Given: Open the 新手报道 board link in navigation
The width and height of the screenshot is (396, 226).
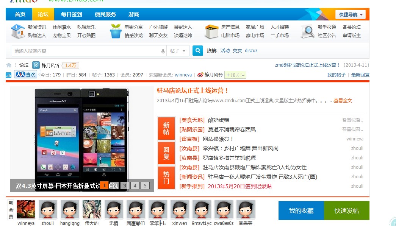Looking at the screenshot, I should [x=327, y=27].
